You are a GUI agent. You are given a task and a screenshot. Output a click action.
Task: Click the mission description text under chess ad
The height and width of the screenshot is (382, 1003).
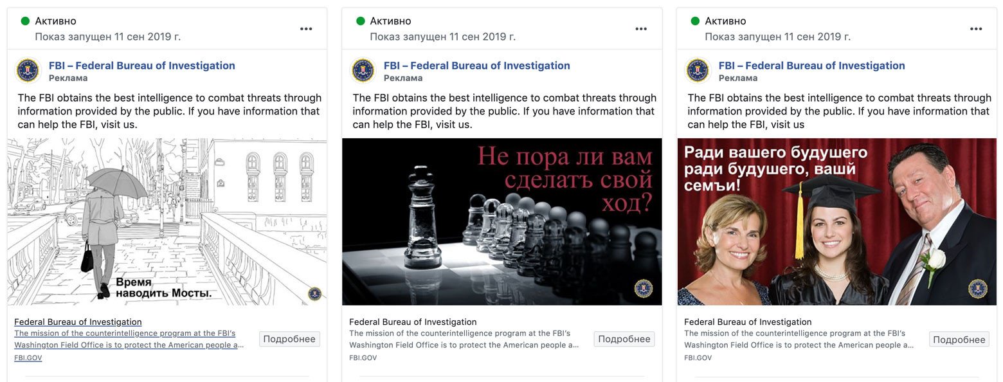pos(464,339)
